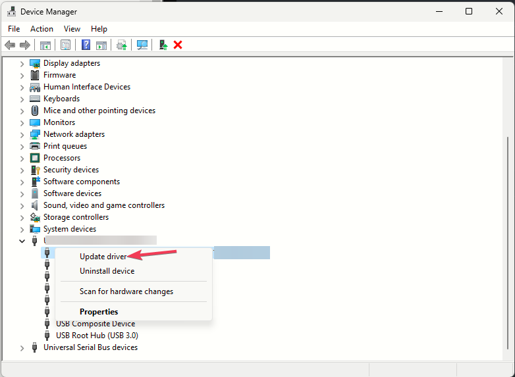Choose Update driver from context menu
Image resolution: width=515 pixels, height=377 pixels.
(134, 257)
